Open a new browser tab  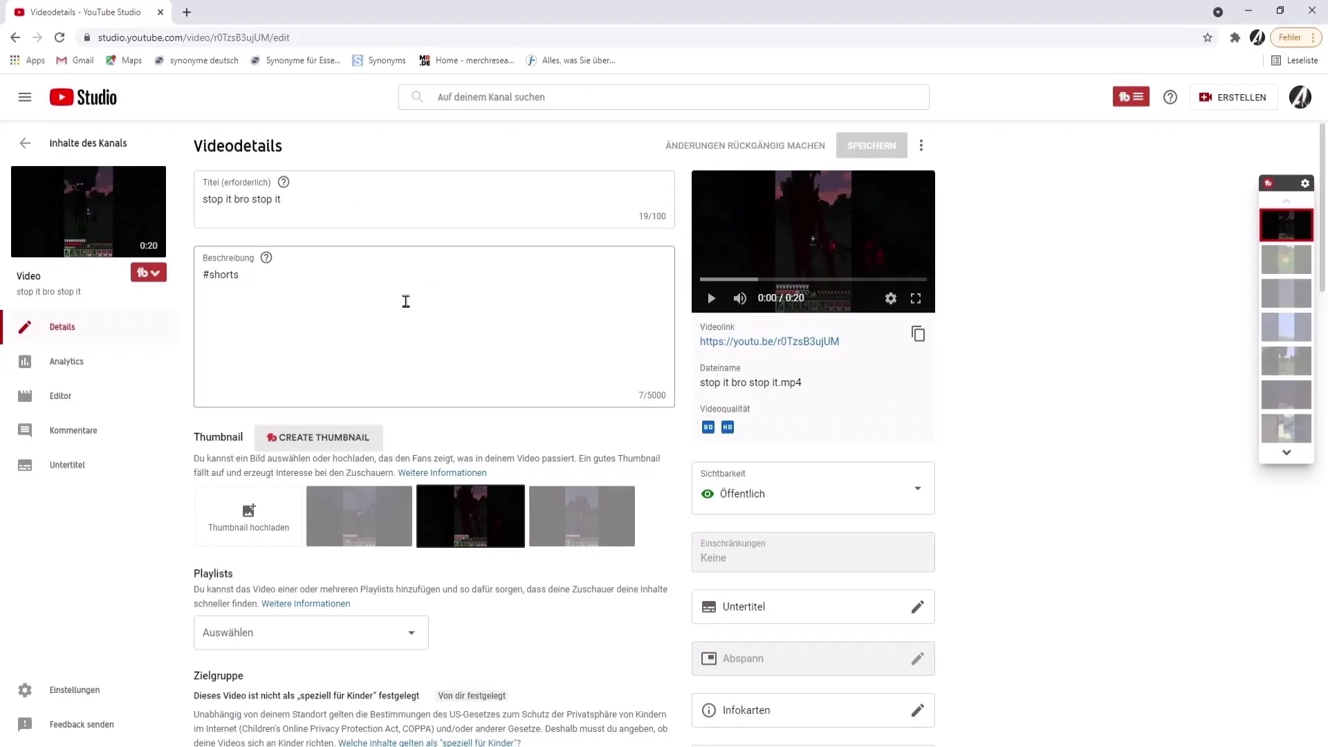(187, 12)
